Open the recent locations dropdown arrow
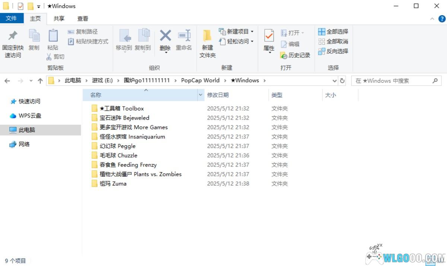Screen dimensions: 447x266 point(31,81)
